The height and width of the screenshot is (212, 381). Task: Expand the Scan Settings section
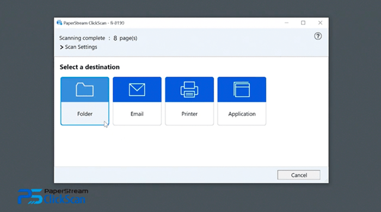point(78,47)
